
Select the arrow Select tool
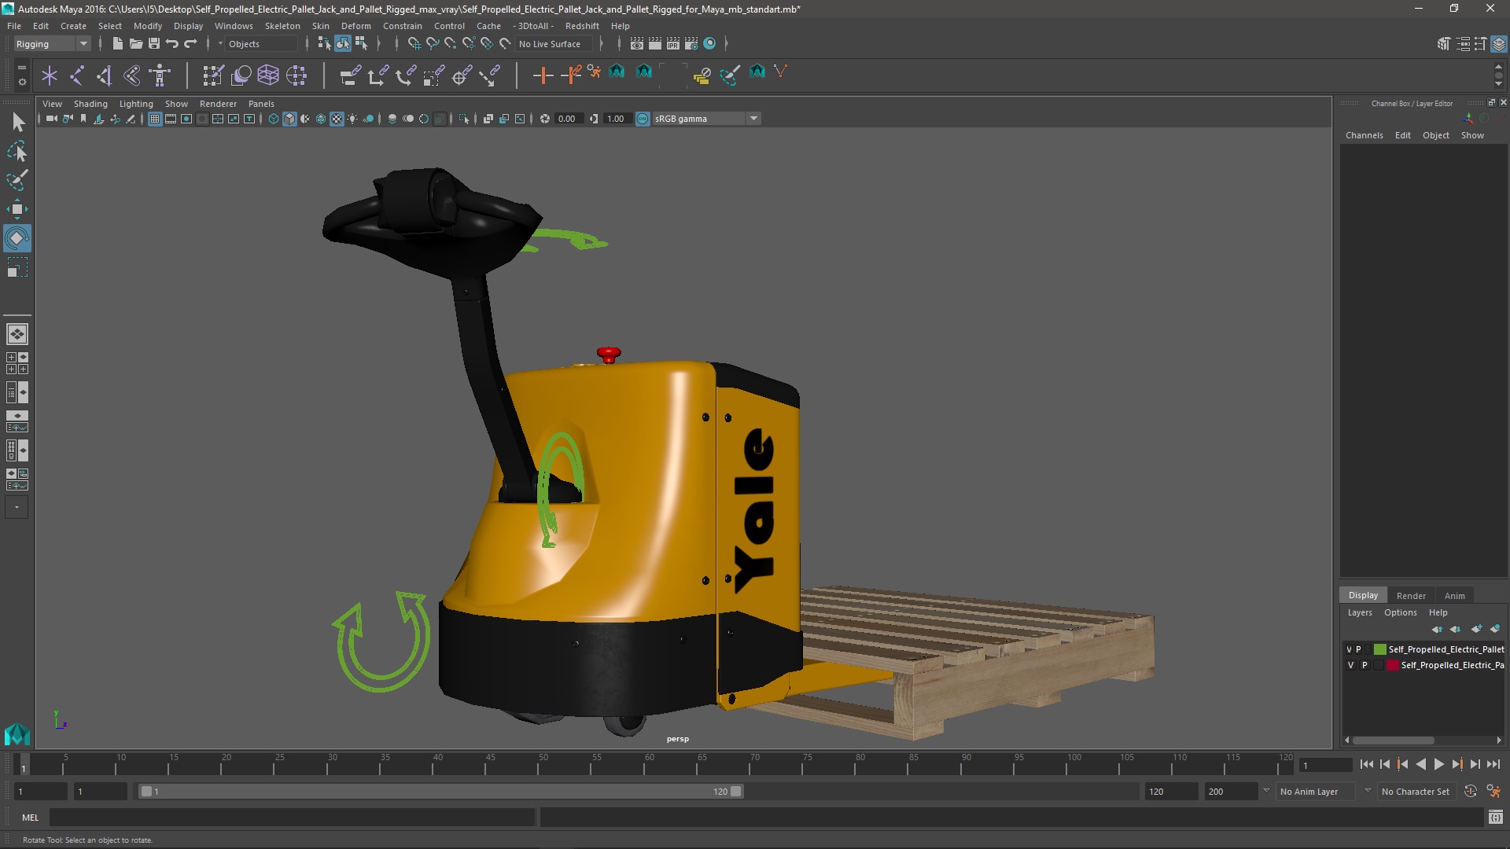pyautogui.click(x=17, y=122)
